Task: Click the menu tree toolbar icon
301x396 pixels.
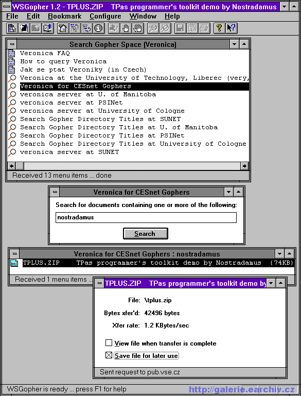Action: (x=75, y=28)
